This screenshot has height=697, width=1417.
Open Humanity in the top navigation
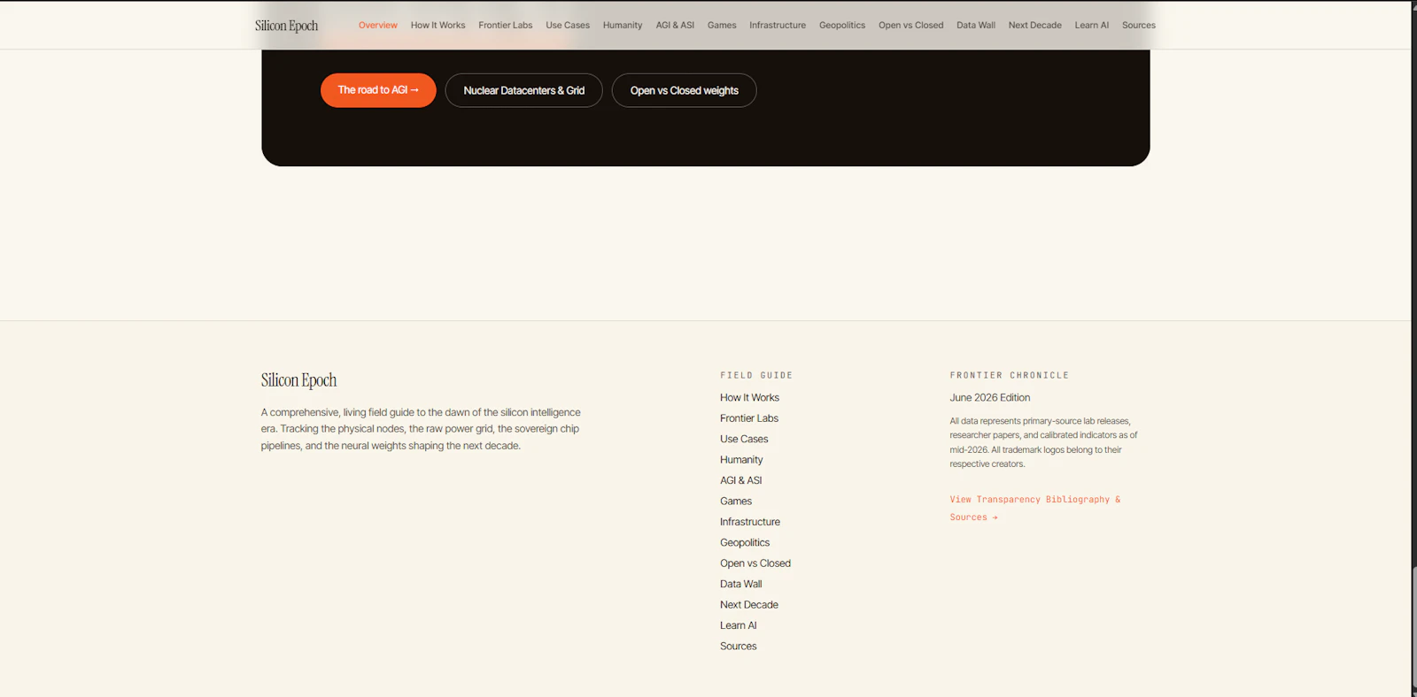pos(623,25)
